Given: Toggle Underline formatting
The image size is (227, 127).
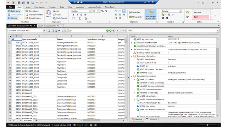Looking at the screenshot, I should (81, 14).
